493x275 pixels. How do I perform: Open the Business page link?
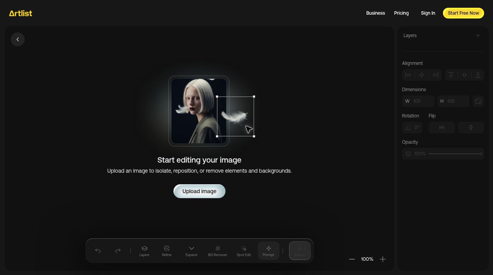tap(376, 13)
